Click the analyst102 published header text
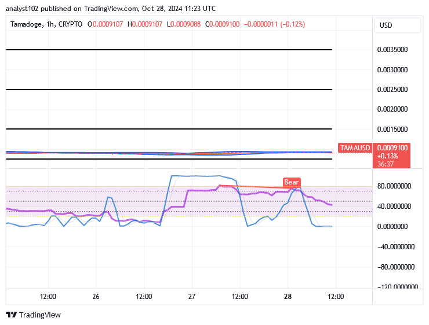 coord(111,9)
